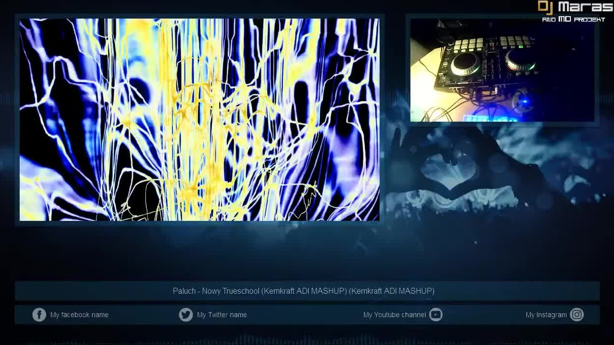Select the right jog wheel on the controller
The width and height of the screenshot is (614, 345).
point(520,60)
